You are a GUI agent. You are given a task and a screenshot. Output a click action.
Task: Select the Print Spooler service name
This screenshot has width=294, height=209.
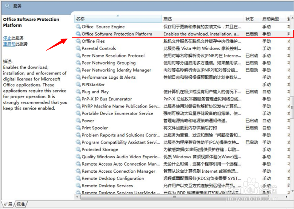95,128
